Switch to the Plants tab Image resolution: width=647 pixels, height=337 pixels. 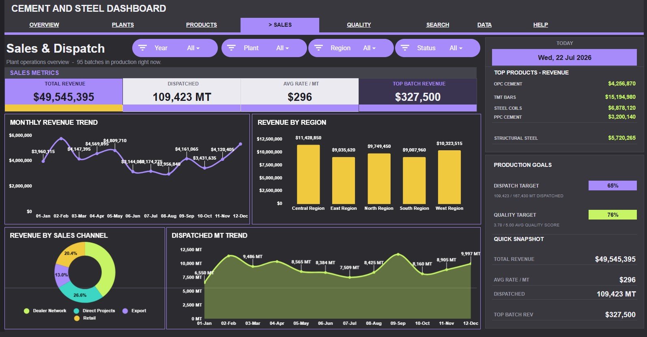[123, 25]
